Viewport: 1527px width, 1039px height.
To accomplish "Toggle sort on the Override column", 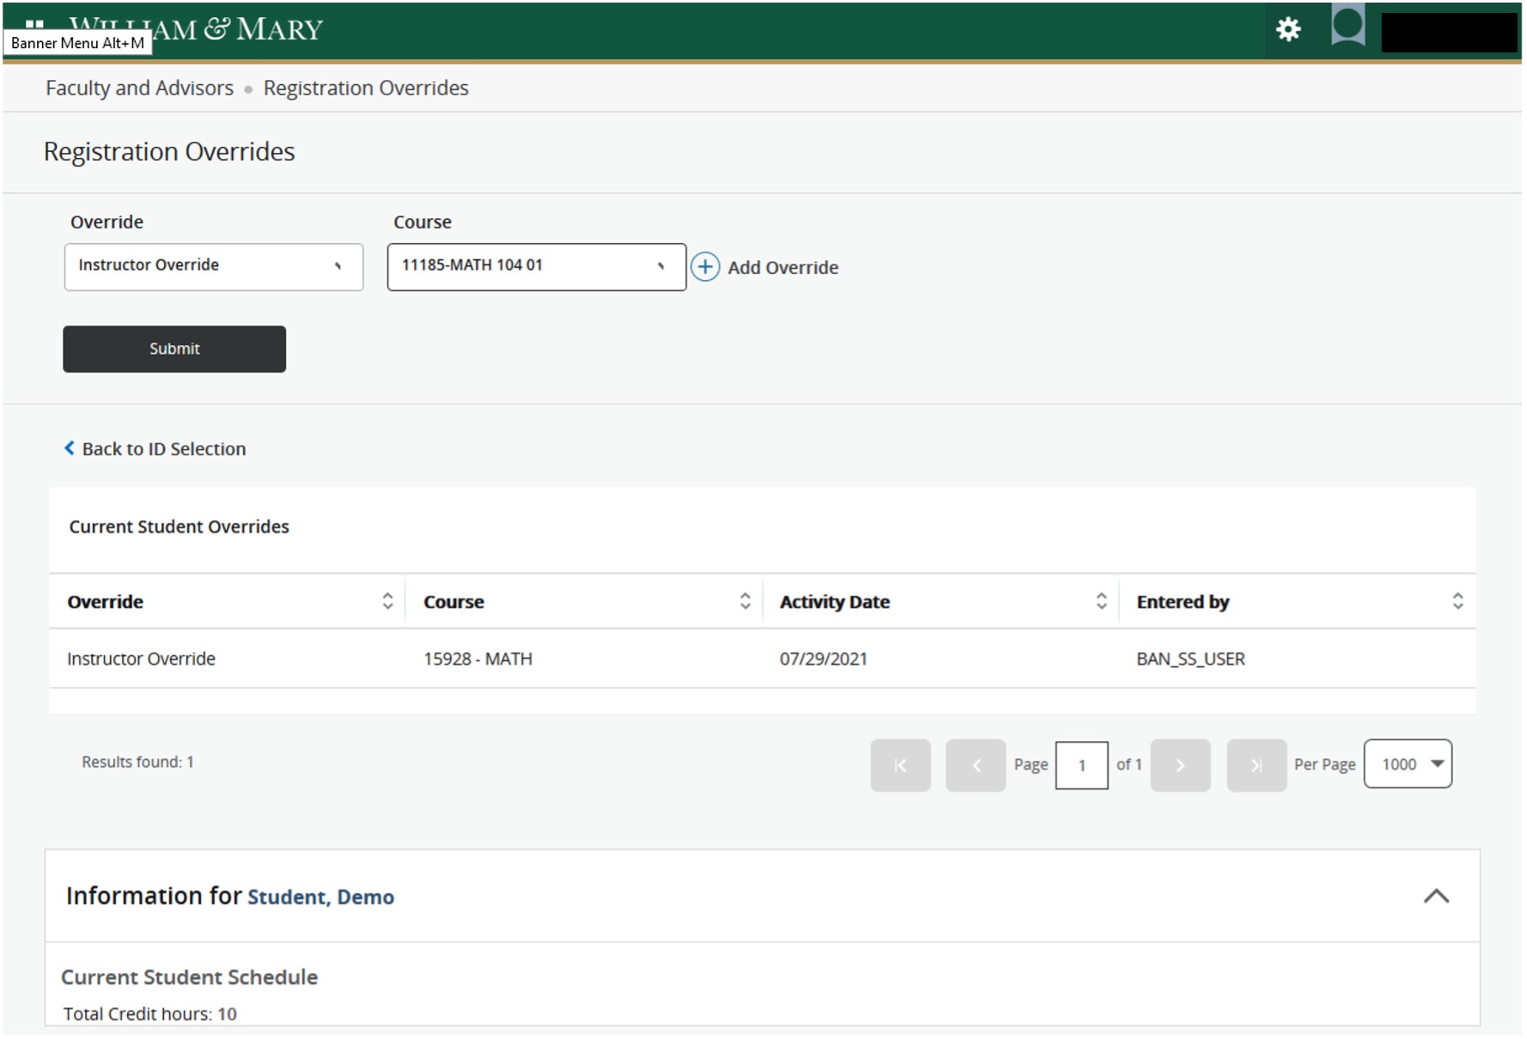I will click(387, 600).
